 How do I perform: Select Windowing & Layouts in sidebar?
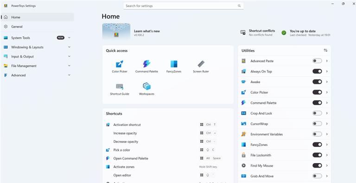click(x=38, y=47)
